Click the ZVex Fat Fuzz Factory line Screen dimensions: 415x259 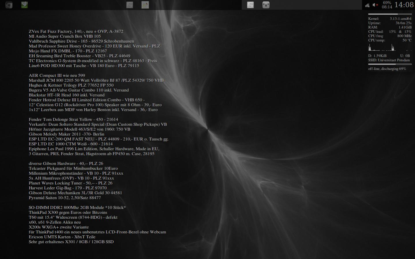(x=76, y=31)
